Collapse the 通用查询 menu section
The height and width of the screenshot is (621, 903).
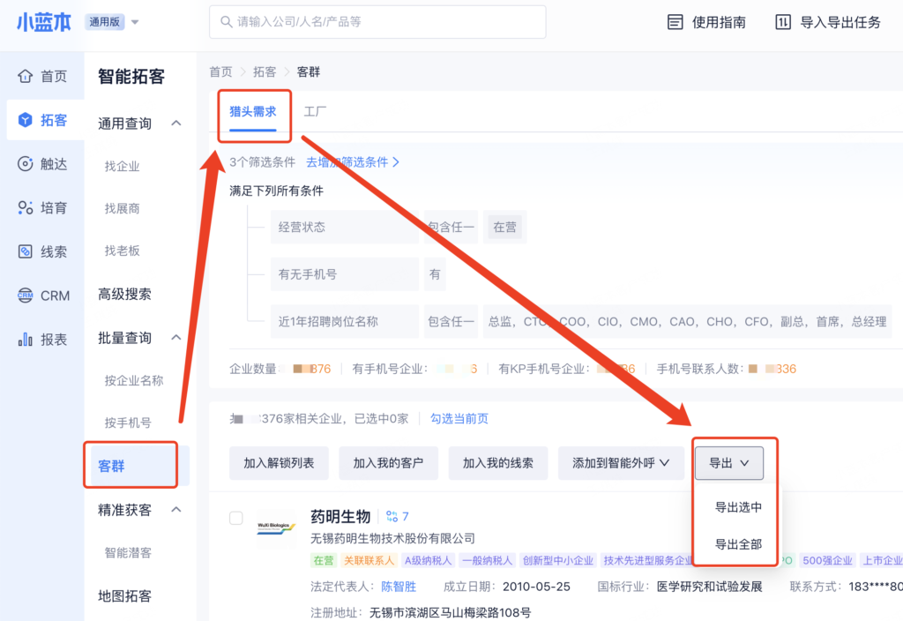176,123
